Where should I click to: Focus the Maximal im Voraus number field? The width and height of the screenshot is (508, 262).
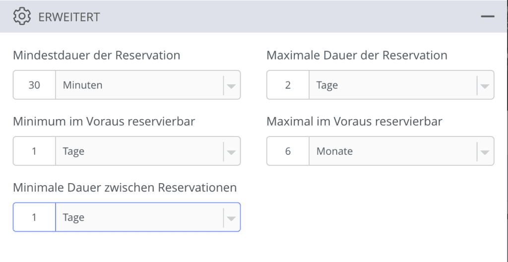288,151
